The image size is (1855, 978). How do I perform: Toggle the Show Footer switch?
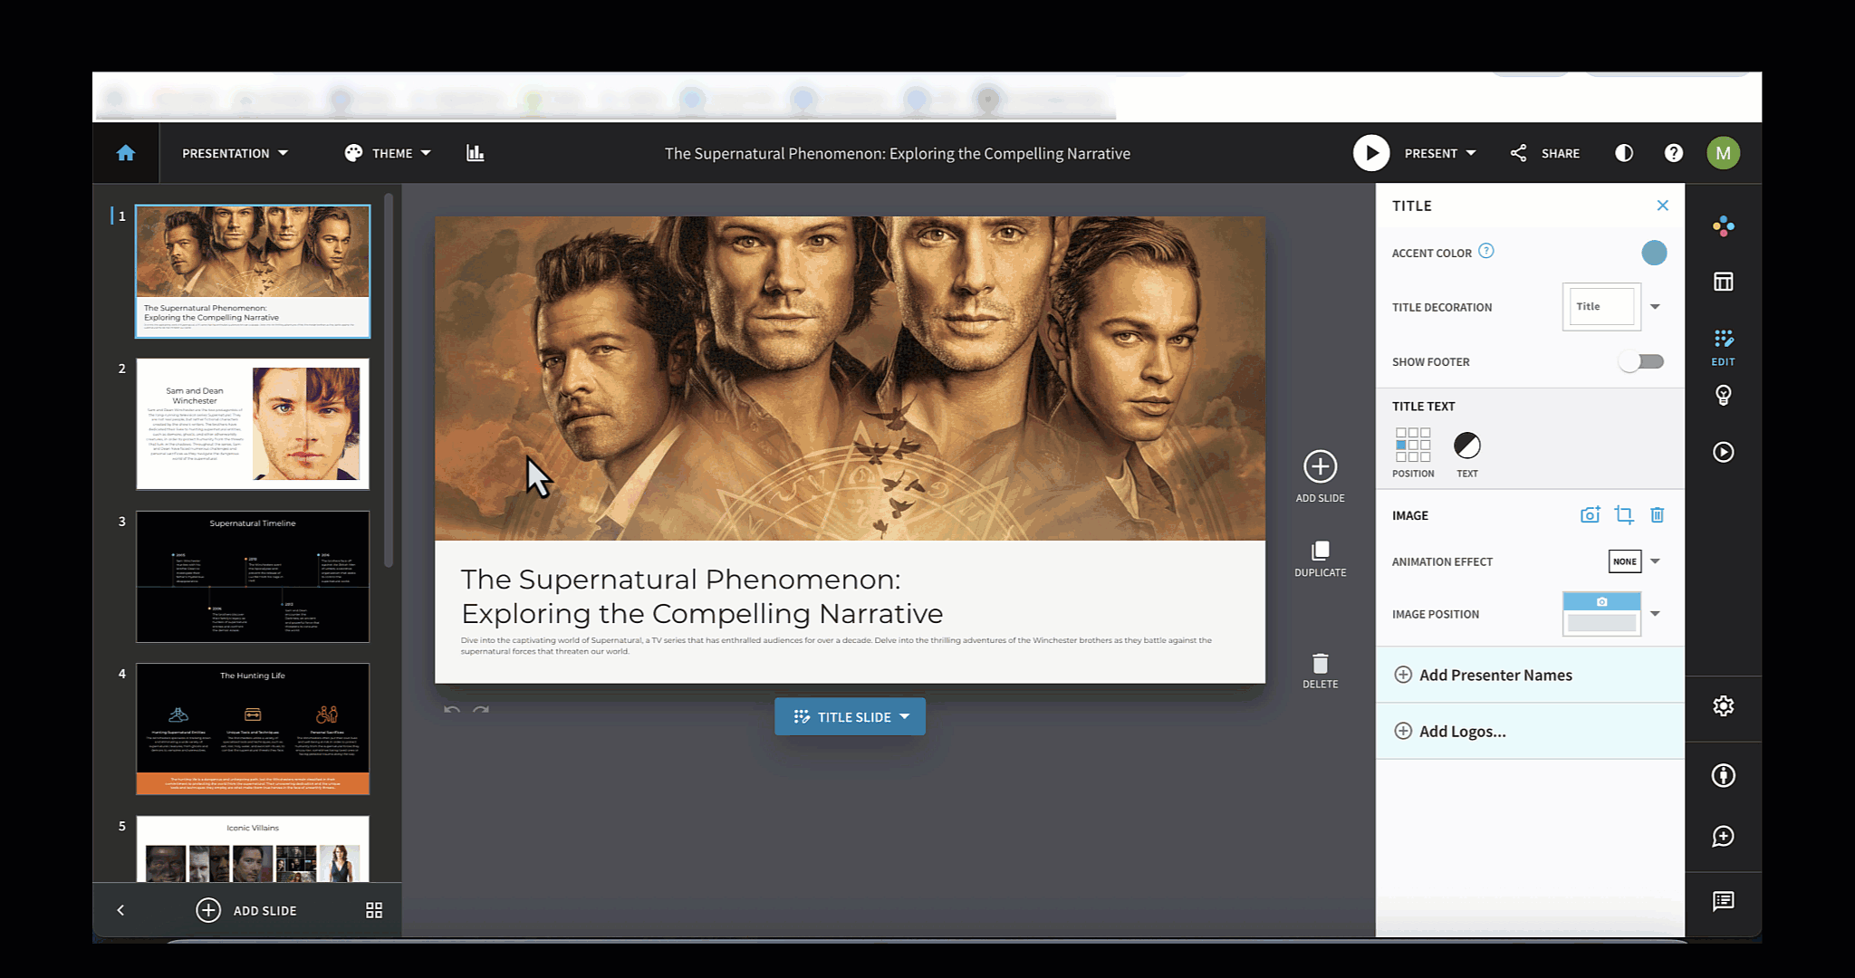pos(1642,361)
